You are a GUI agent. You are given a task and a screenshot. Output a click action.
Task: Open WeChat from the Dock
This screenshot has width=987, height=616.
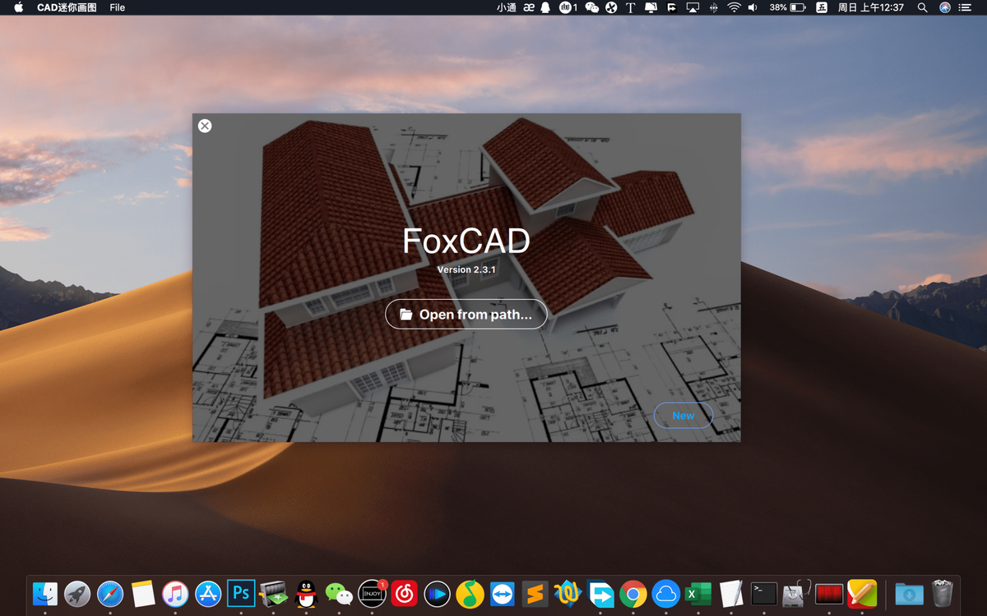339,593
